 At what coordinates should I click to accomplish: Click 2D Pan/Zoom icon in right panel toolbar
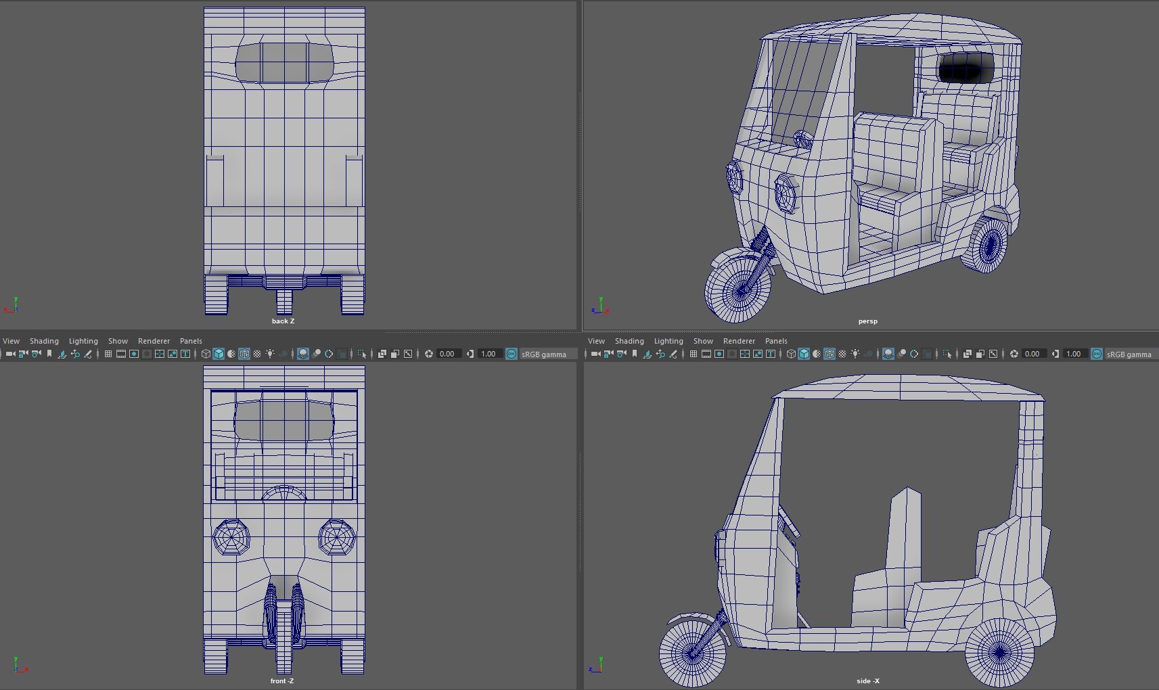pos(660,354)
